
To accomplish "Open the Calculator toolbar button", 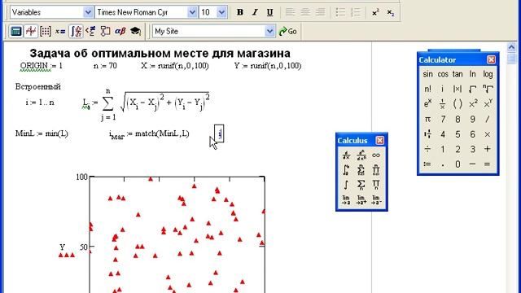I will click(x=15, y=31).
